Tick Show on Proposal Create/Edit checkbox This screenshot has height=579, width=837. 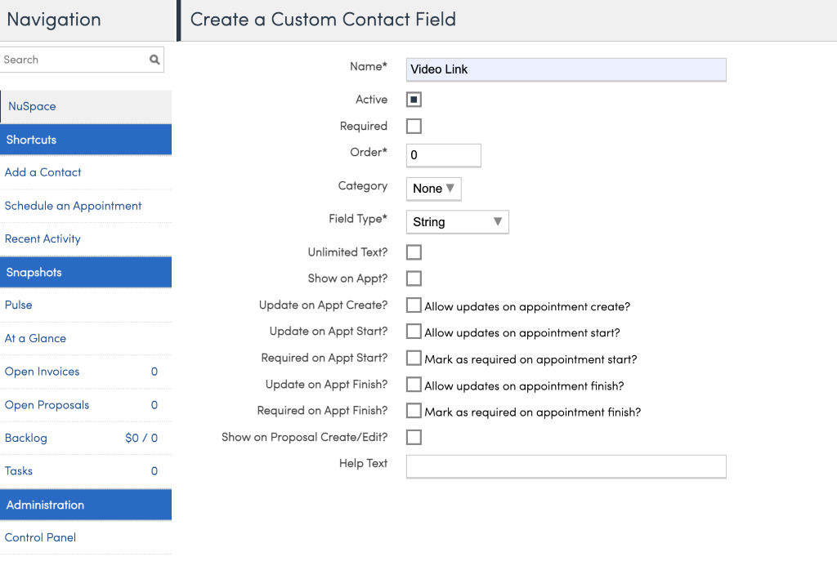pos(414,437)
